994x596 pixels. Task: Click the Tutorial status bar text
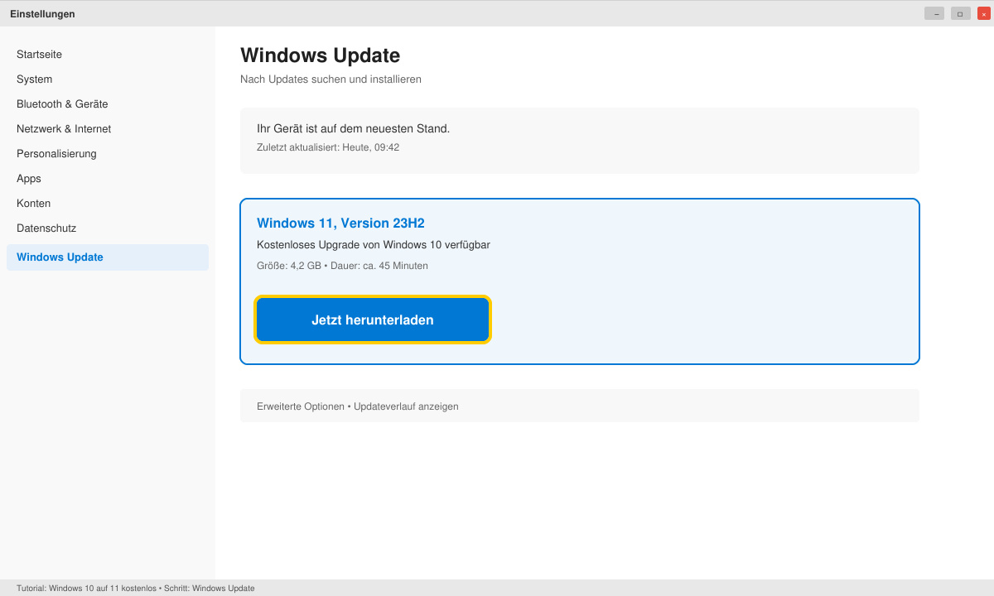136,589
